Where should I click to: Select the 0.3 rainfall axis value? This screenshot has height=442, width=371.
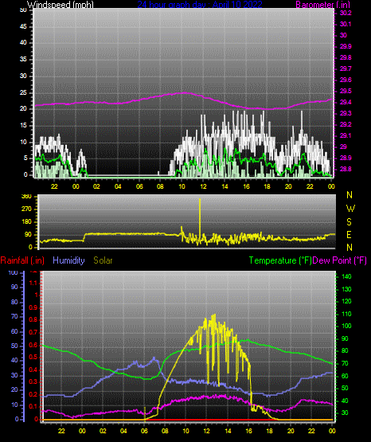click(33, 381)
